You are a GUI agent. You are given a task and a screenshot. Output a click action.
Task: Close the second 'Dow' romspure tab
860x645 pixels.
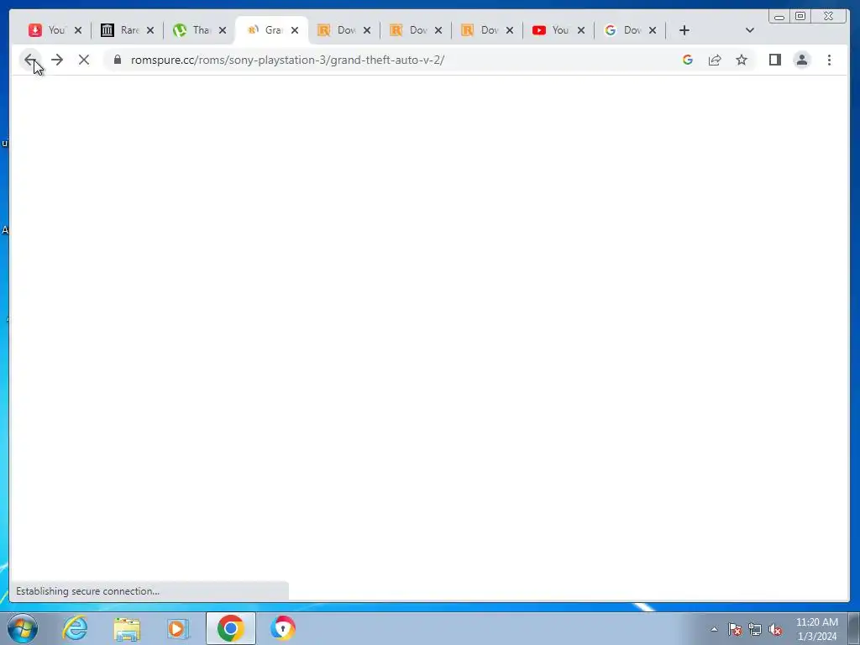(x=438, y=30)
